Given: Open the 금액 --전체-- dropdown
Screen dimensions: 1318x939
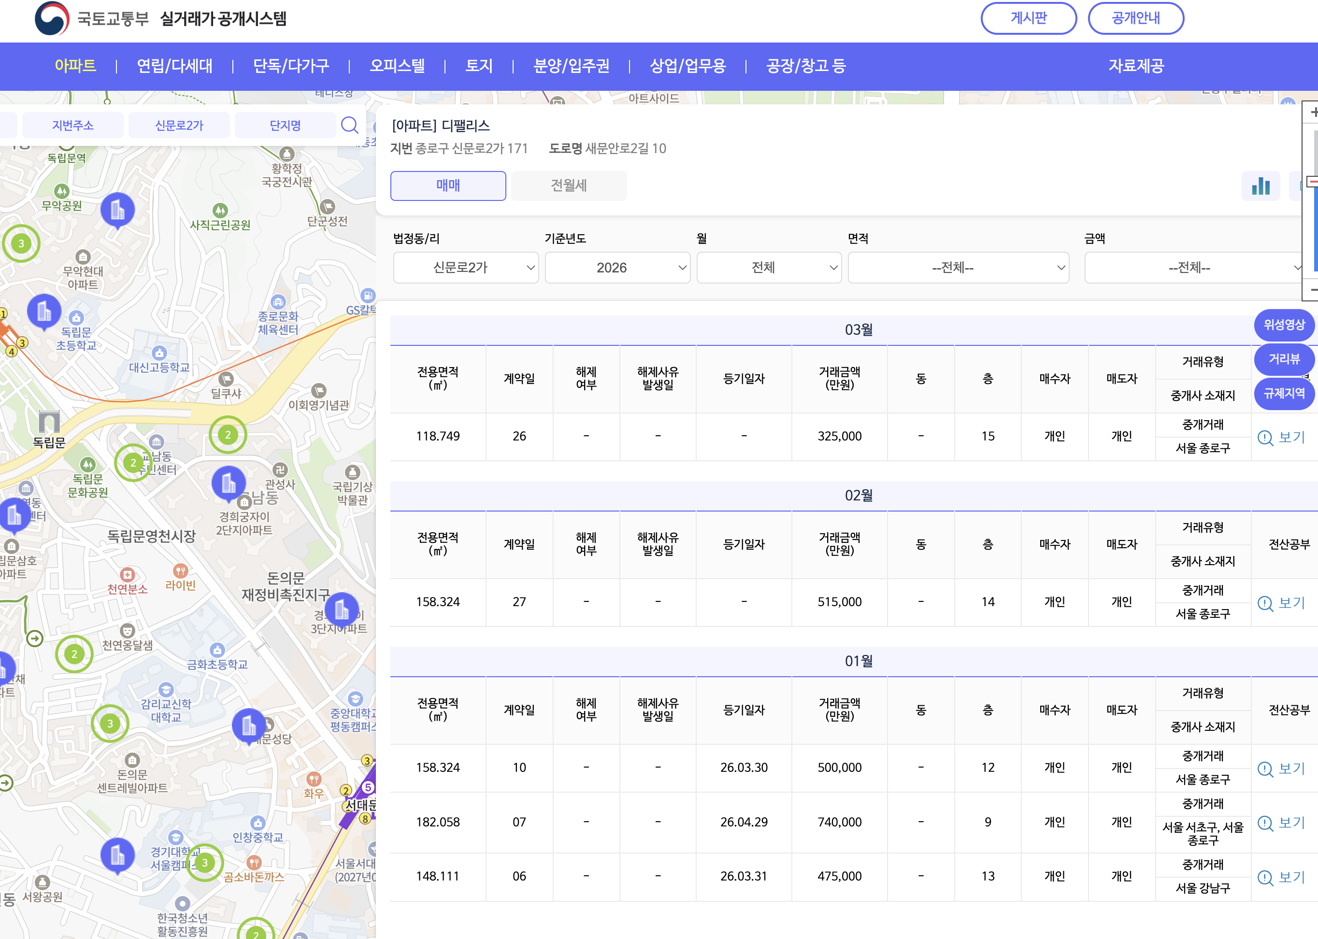Looking at the screenshot, I should tap(1194, 268).
